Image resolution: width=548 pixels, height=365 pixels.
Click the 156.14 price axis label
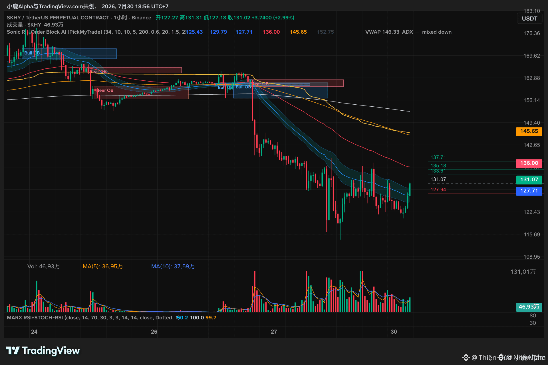click(x=532, y=100)
